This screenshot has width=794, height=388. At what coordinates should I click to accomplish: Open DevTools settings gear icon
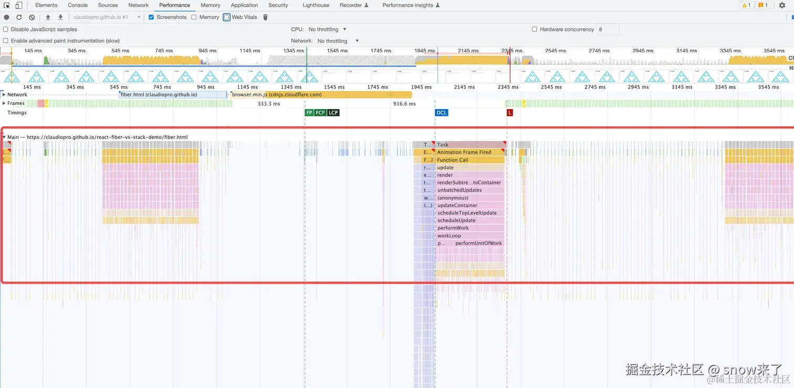[782, 5]
